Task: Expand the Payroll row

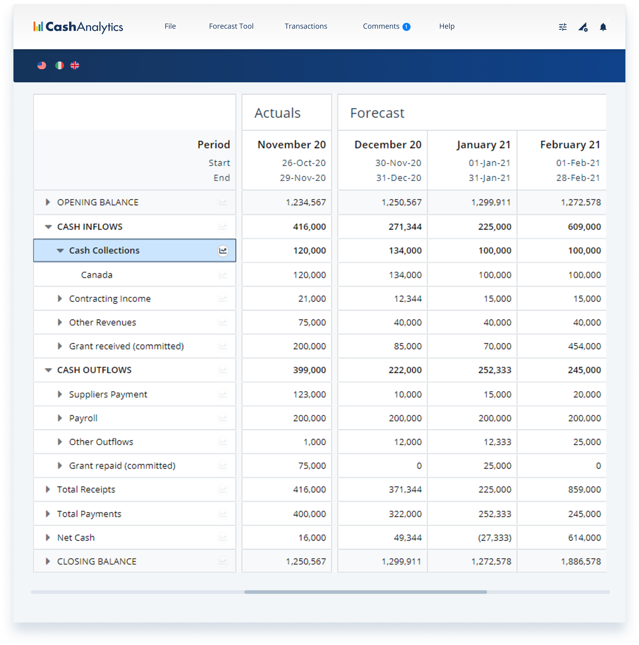Action: point(60,418)
